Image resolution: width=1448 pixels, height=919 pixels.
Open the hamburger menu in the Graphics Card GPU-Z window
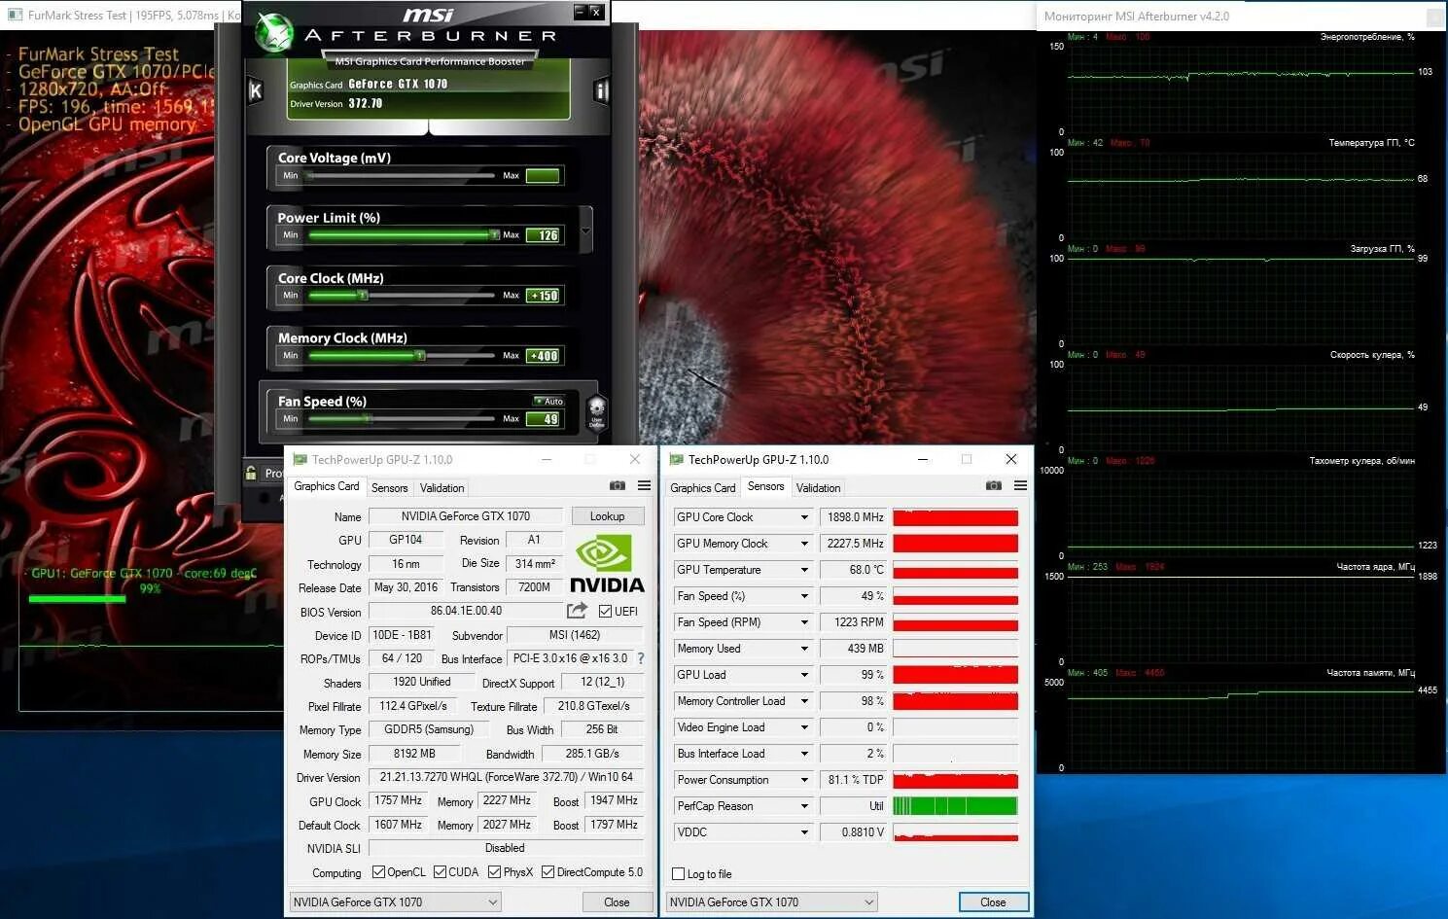(644, 485)
